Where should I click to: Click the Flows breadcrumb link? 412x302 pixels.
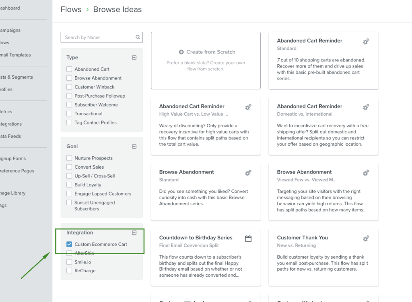[x=71, y=10]
